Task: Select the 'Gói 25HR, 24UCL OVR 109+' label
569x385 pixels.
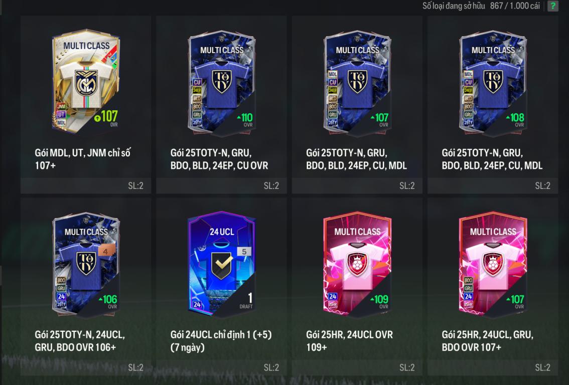Action: pyautogui.click(x=349, y=341)
